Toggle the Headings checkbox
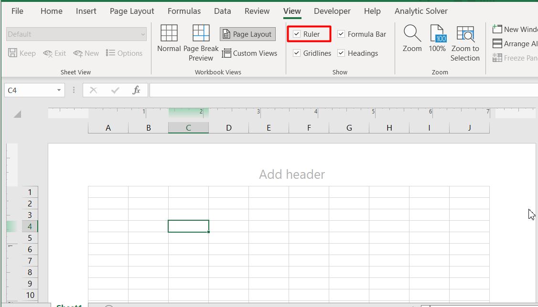This screenshot has width=538, height=307. (341, 53)
